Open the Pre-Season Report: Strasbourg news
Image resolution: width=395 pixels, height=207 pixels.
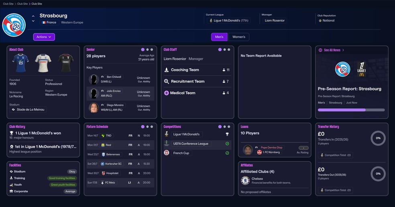tap(349, 89)
